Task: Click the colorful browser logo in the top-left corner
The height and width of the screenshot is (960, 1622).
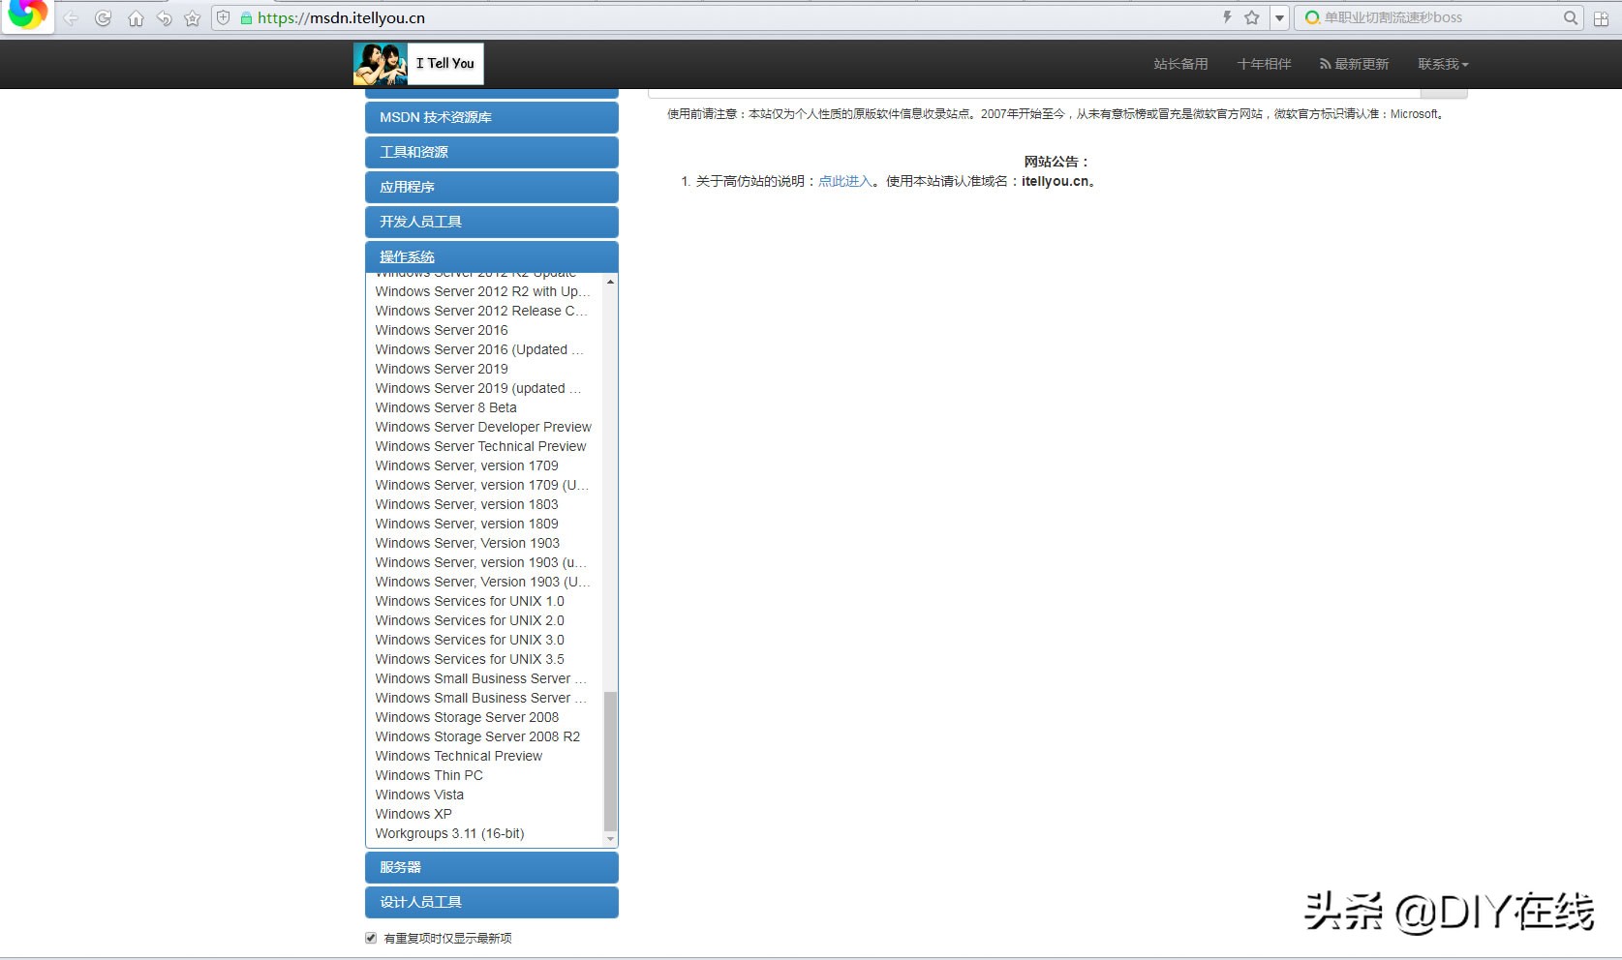Action: point(26,16)
